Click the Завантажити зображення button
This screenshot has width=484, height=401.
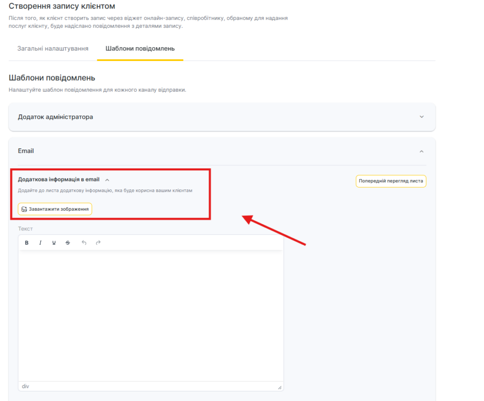pyautogui.click(x=55, y=209)
